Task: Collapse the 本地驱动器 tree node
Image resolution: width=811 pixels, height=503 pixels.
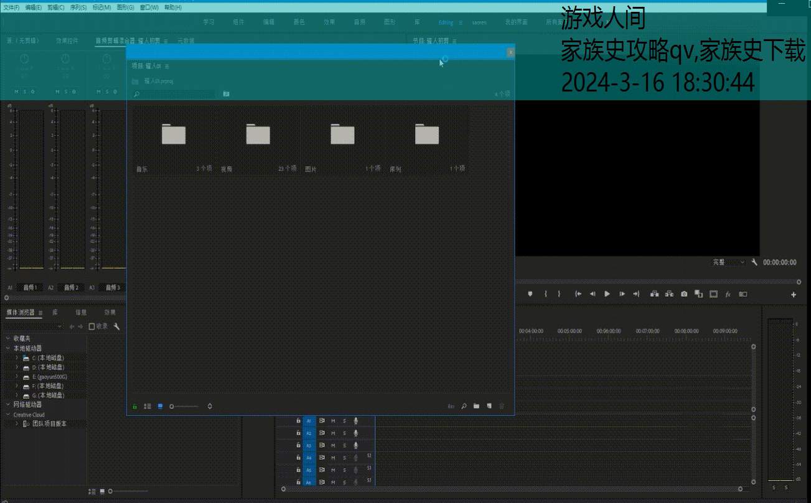Action: point(8,348)
